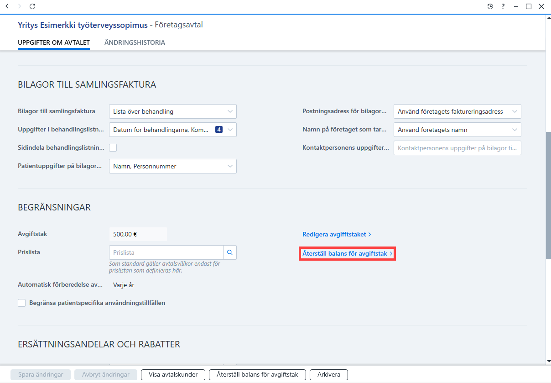
Task: Click the forward navigation arrow
Action: click(19, 6)
